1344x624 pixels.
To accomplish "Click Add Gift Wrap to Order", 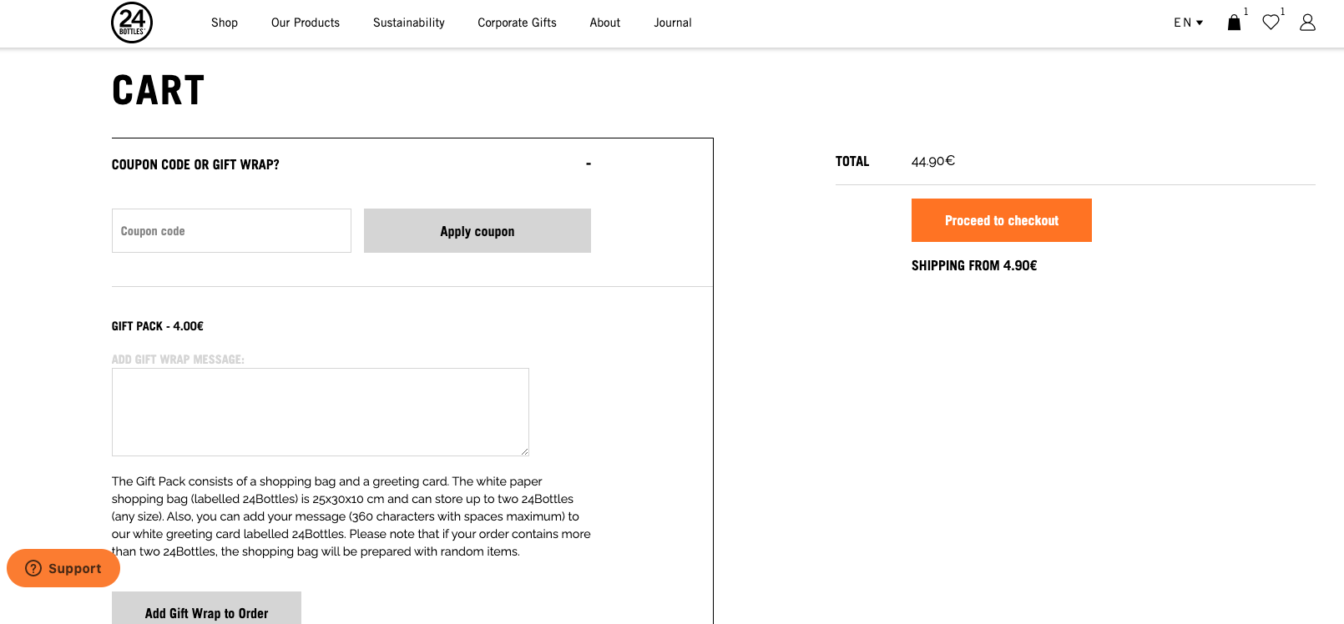I will pyautogui.click(x=206, y=611).
